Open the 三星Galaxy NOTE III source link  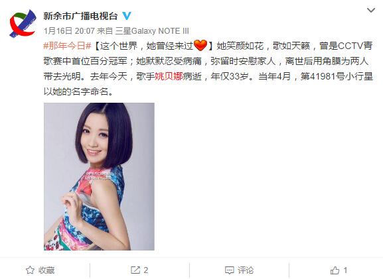click(x=152, y=31)
